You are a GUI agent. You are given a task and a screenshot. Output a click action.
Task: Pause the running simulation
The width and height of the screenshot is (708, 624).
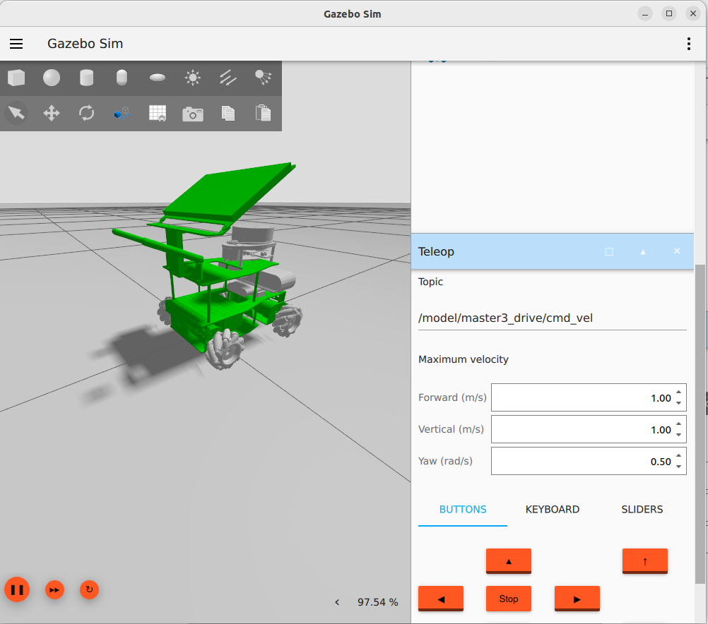[17, 589]
